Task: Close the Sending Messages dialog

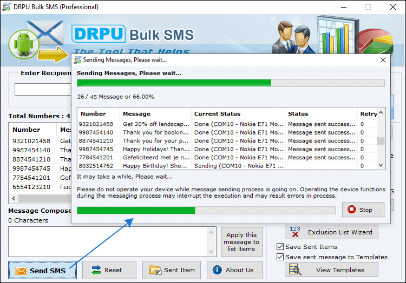Action: click(x=383, y=60)
